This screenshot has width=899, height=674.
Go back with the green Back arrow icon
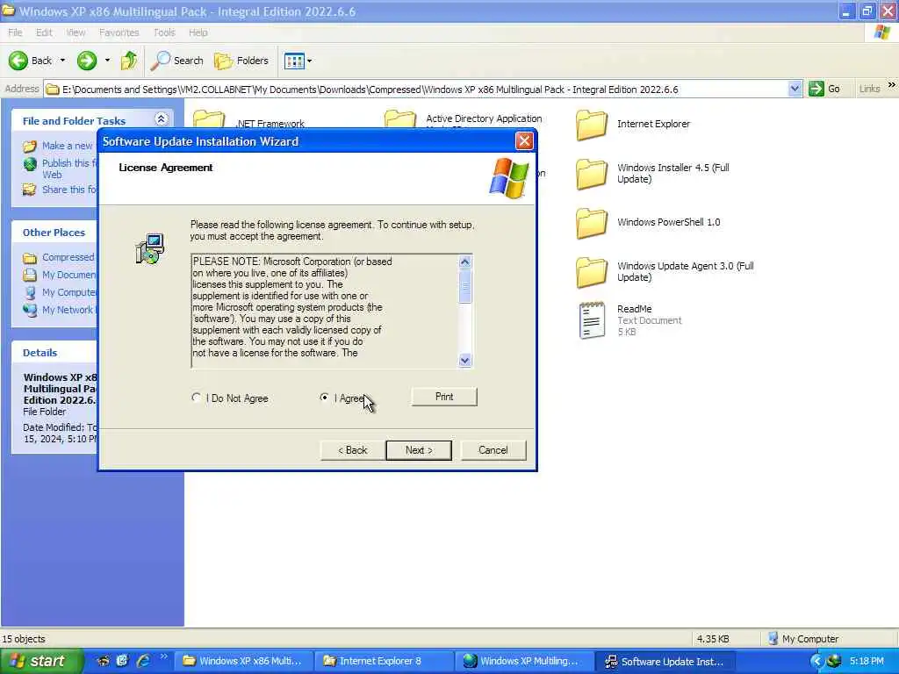[18, 61]
